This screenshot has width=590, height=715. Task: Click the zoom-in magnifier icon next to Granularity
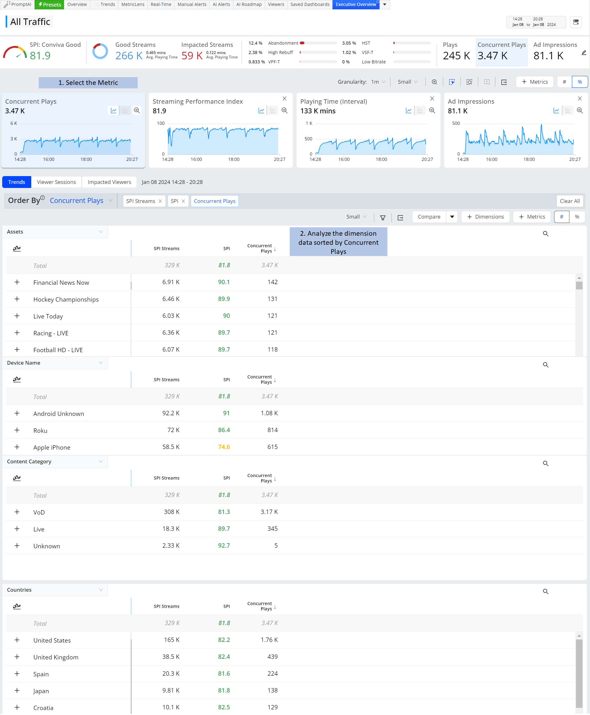pyautogui.click(x=434, y=82)
